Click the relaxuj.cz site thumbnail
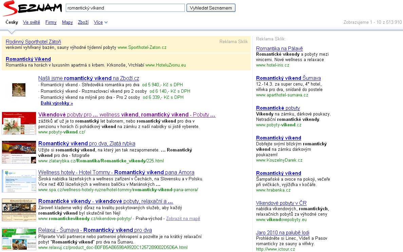This screenshot has height=252, width=403. click(19, 239)
